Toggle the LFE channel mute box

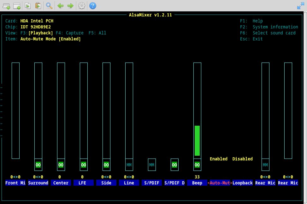[x=84, y=165]
